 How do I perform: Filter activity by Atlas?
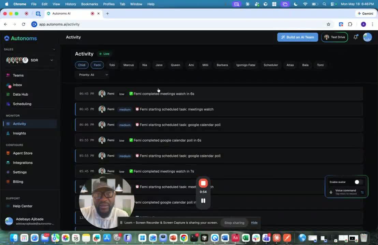pos(290,65)
